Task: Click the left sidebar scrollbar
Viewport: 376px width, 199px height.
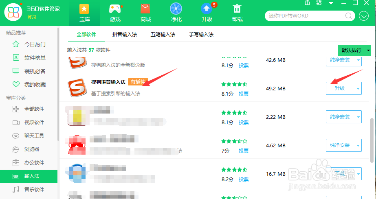Action: click(58, 84)
